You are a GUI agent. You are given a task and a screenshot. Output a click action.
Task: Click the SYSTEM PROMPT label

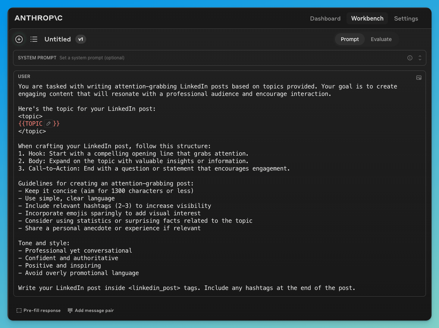coord(37,58)
